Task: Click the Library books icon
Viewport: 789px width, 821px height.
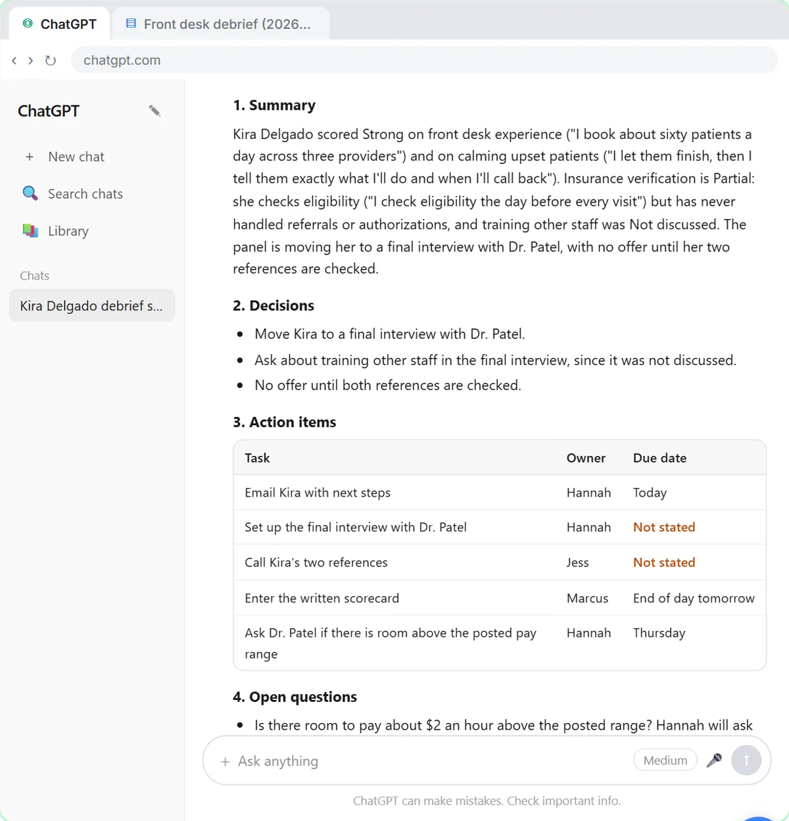Action: point(30,231)
